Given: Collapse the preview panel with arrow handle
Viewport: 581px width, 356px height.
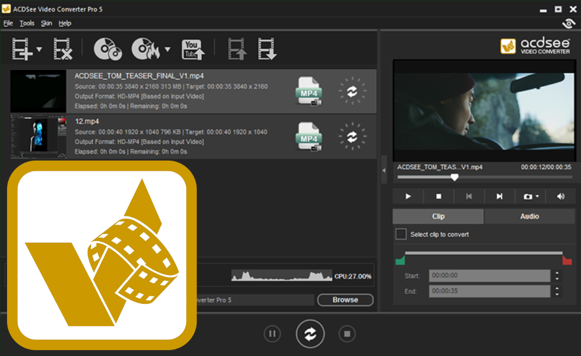Looking at the screenshot, I should (384, 170).
